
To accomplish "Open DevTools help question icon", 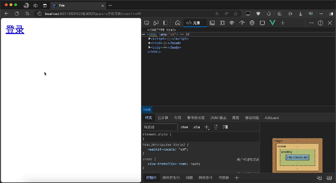I will [x=320, y=23].
